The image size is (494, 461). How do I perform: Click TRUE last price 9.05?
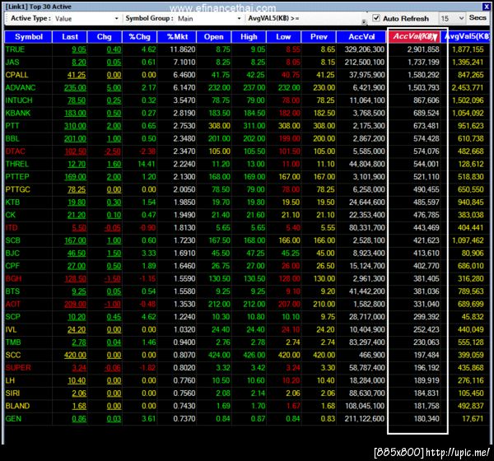(79, 49)
